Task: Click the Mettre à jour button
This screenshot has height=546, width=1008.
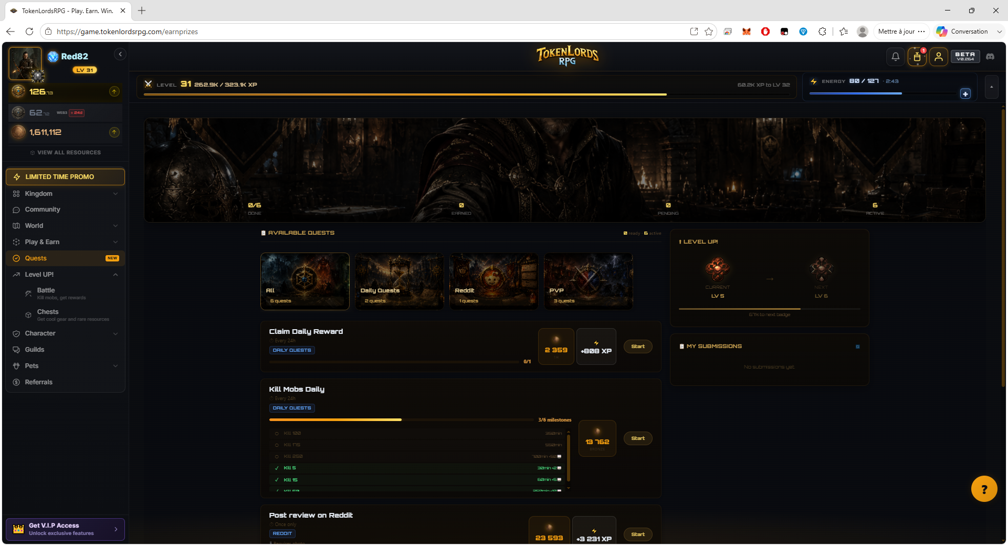Action: coord(901,31)
